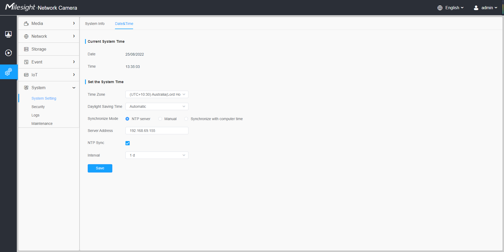Click the IoT icon

26,75
